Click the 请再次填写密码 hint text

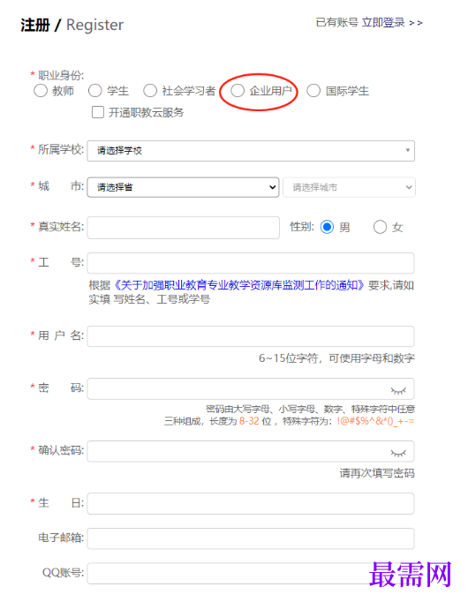click(377, 473)
